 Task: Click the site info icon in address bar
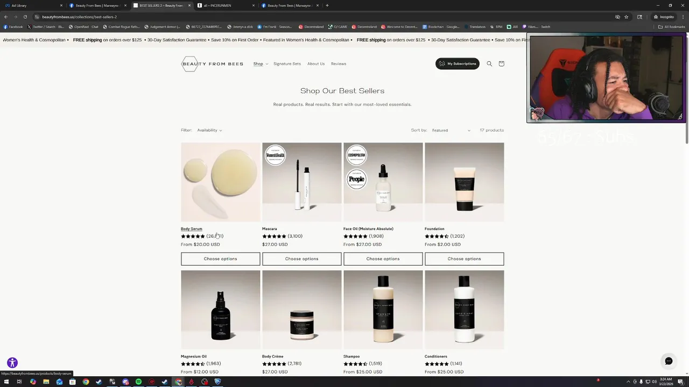tap(37, 17)
